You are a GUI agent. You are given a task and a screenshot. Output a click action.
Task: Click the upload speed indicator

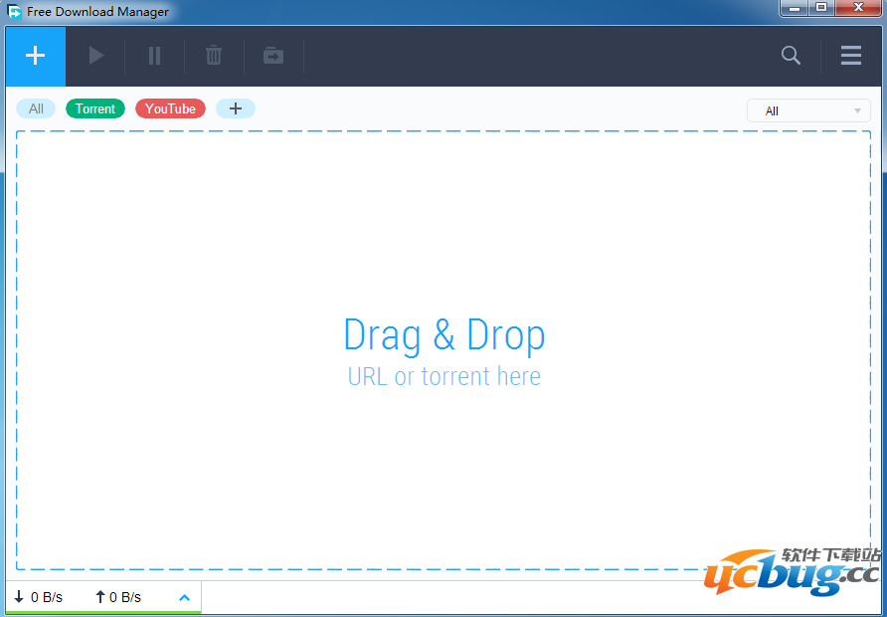118,597
